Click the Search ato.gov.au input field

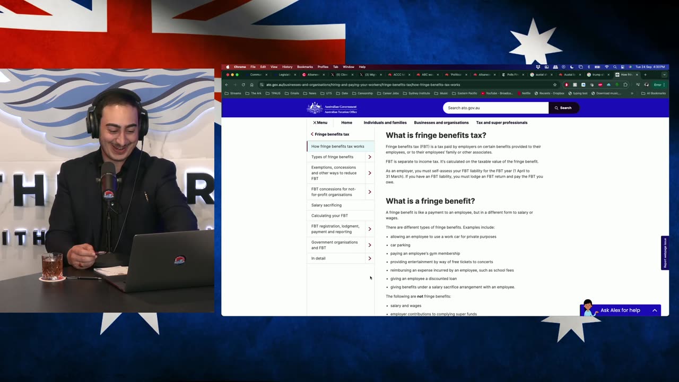(x=496, y=108)
